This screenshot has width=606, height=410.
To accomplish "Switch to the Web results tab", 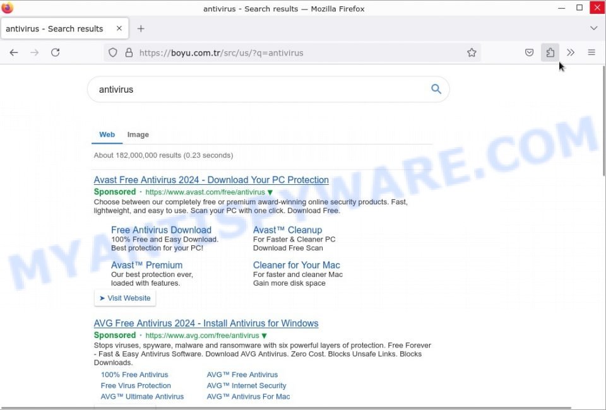I will tap(107, 135).
